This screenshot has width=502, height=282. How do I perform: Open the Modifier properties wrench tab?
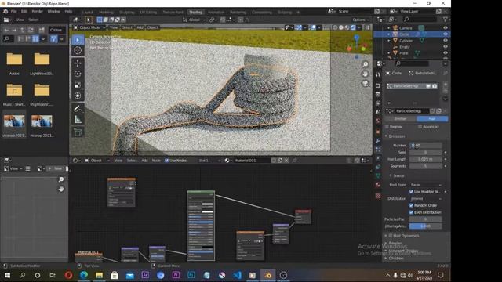click(x=378, y=141)
